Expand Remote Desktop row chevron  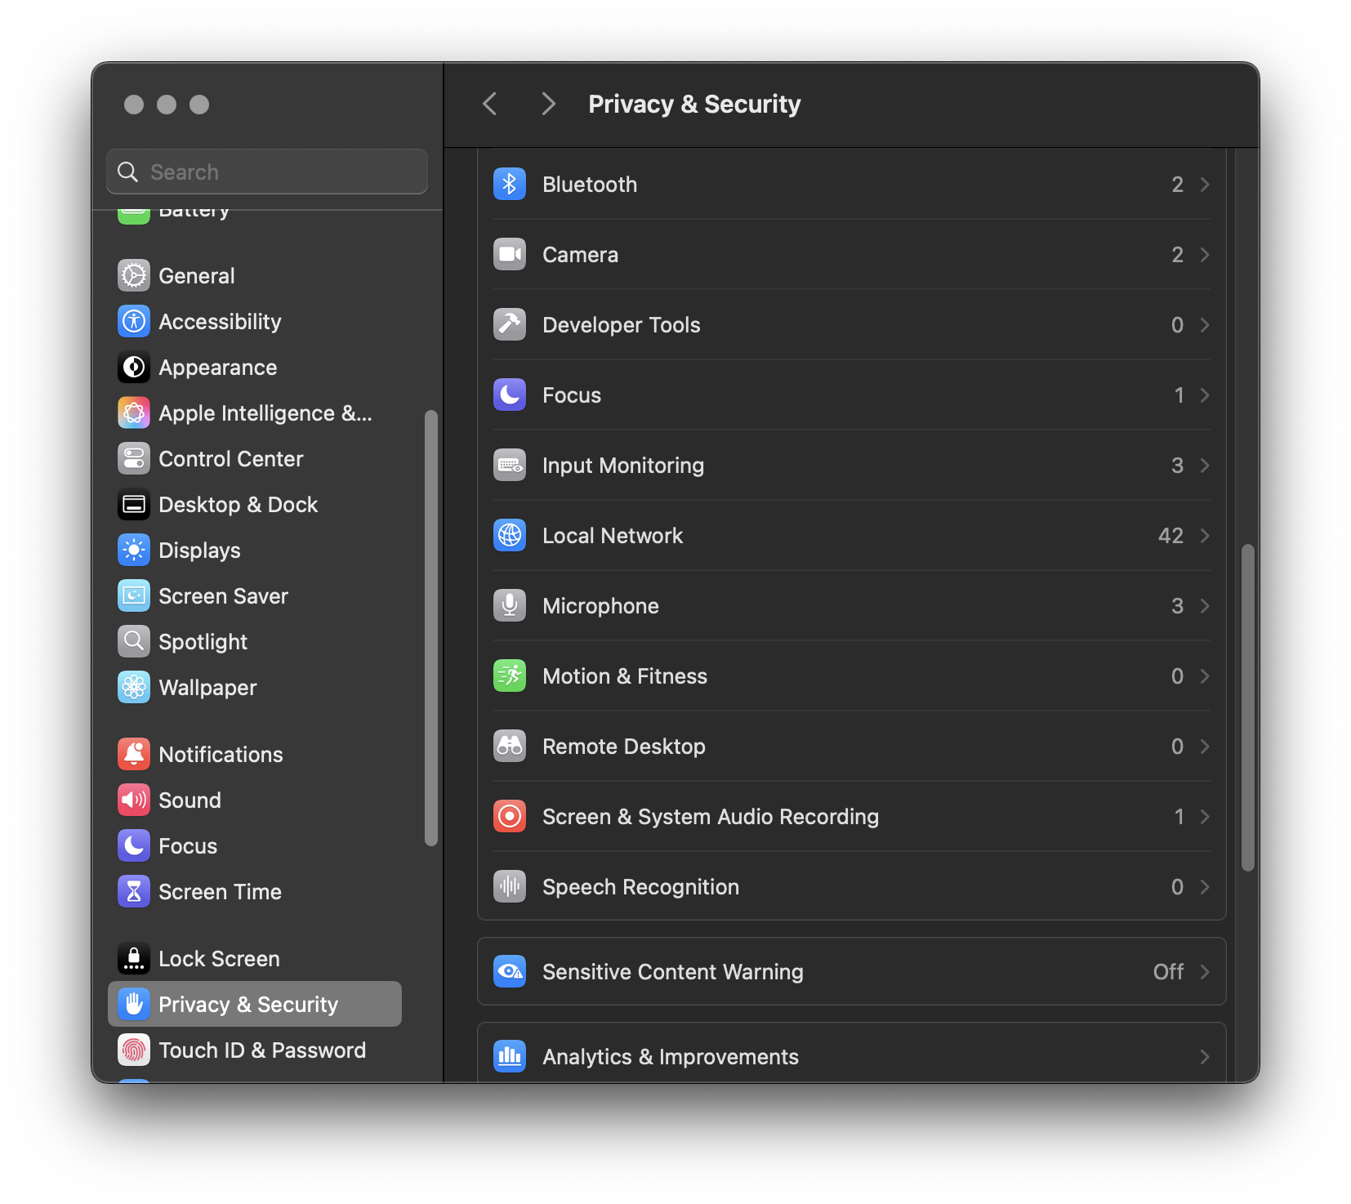pos(1205,747)
